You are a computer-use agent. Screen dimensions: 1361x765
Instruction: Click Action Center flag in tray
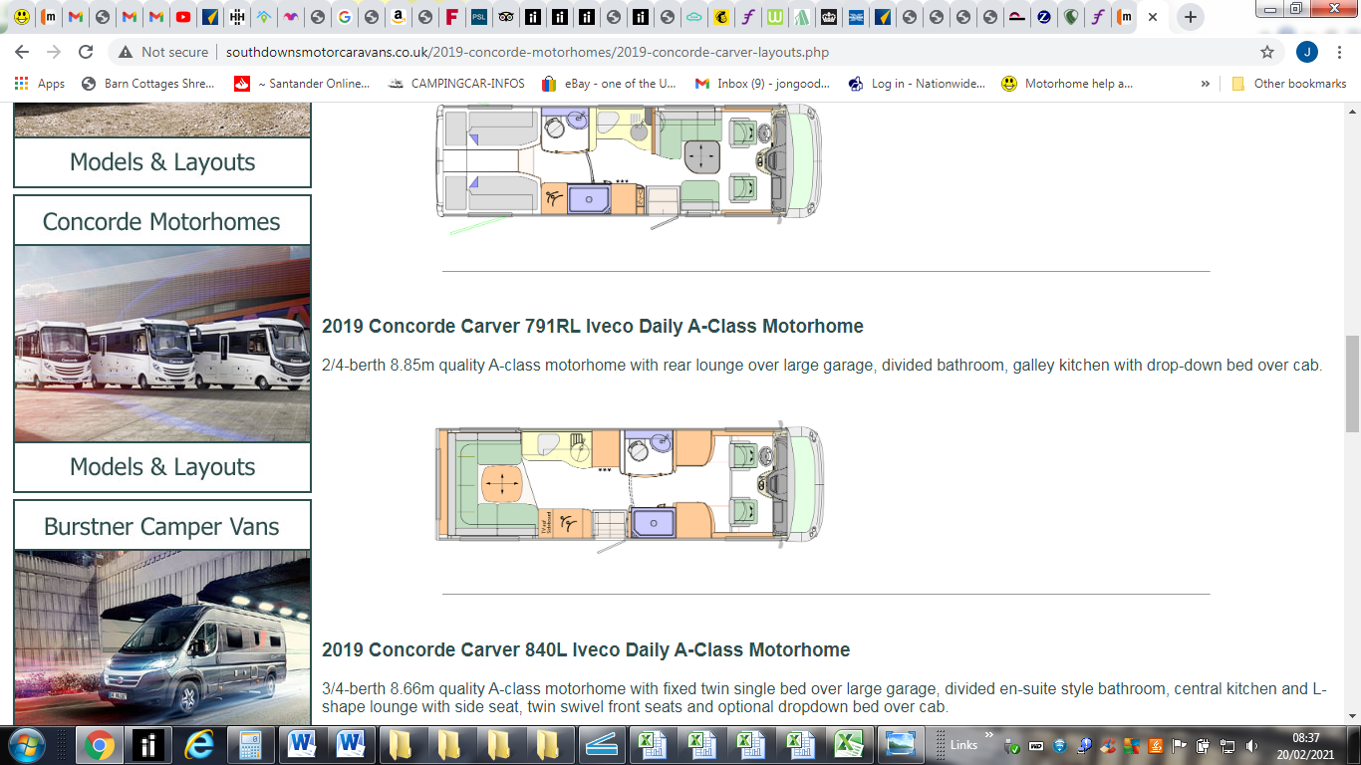point(1180,746)
